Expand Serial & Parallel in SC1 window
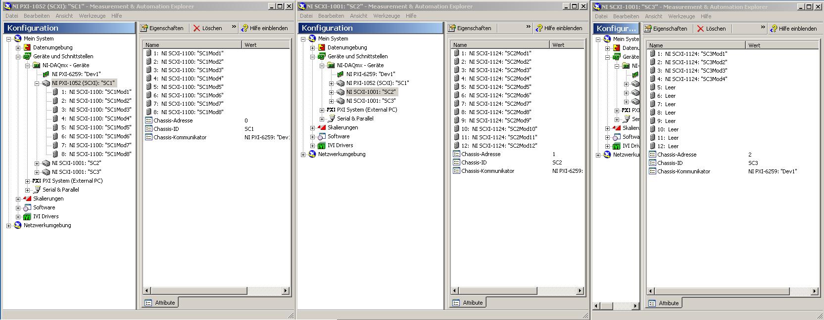The width and height of the screenshot is (824, 320). (x=27, y=190)
